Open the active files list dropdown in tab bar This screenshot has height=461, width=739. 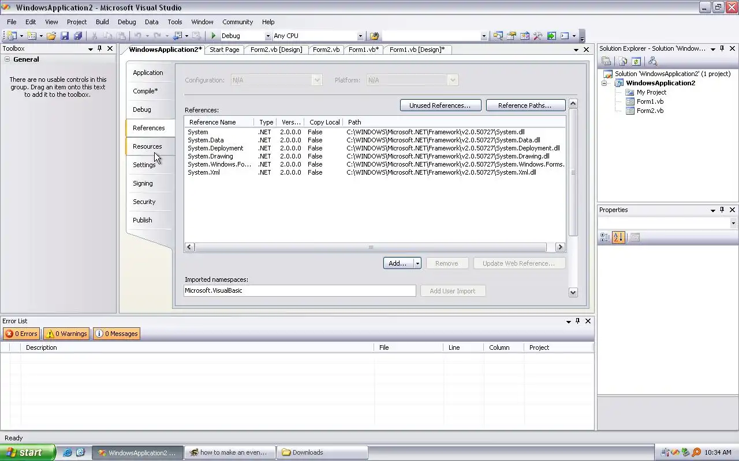point(576,50)
